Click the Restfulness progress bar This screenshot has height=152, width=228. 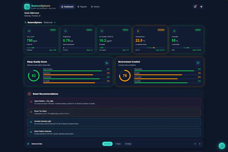76,75
